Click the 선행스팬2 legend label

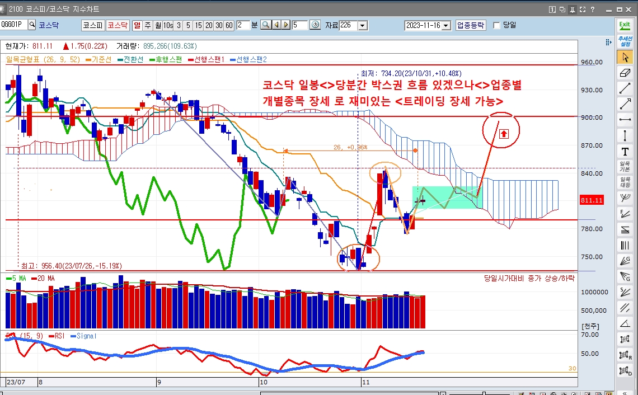[x=248, y=59]
